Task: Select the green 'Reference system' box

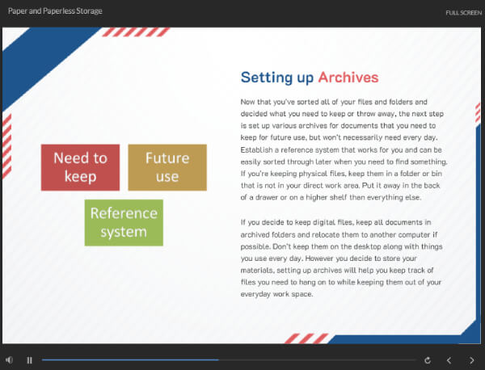Action: (x=124, y=222)
